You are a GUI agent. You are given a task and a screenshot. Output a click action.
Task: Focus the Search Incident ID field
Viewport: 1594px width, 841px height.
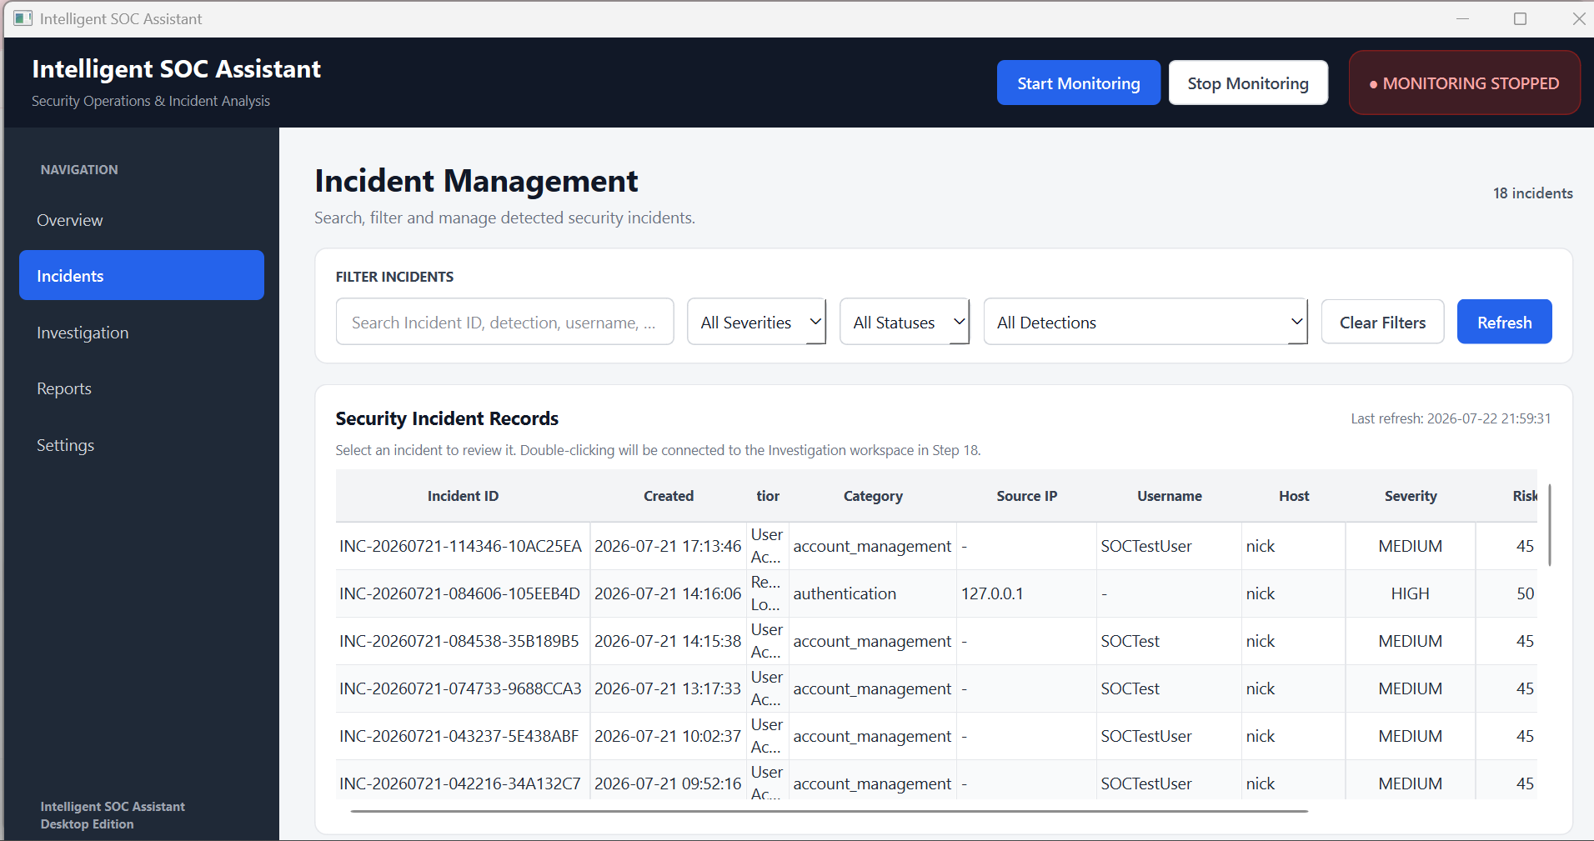click(504, 322)
